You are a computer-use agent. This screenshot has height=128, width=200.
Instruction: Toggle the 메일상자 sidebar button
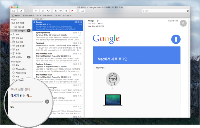(16, 16)
